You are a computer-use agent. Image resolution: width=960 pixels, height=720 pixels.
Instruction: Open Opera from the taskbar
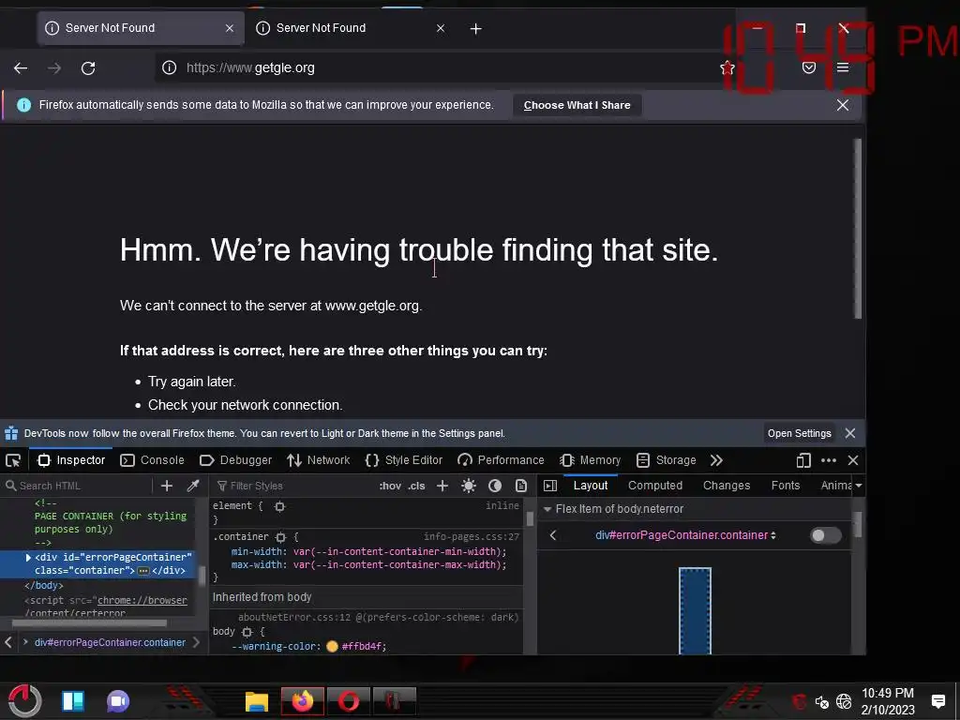349,701
